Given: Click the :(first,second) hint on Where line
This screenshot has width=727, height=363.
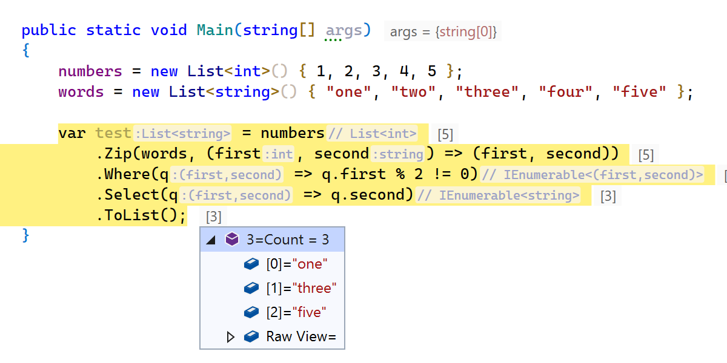Looking at the screenshot, I should coord(226,175).
